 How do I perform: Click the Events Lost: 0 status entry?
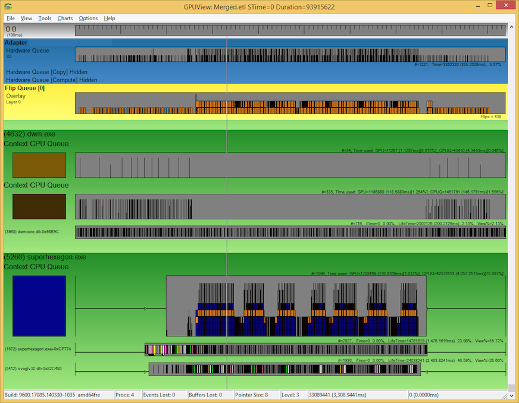coord(159,395)
